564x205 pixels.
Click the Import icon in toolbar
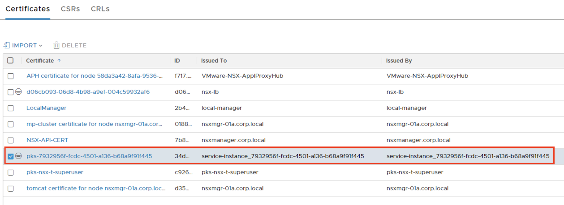[7, 45]
